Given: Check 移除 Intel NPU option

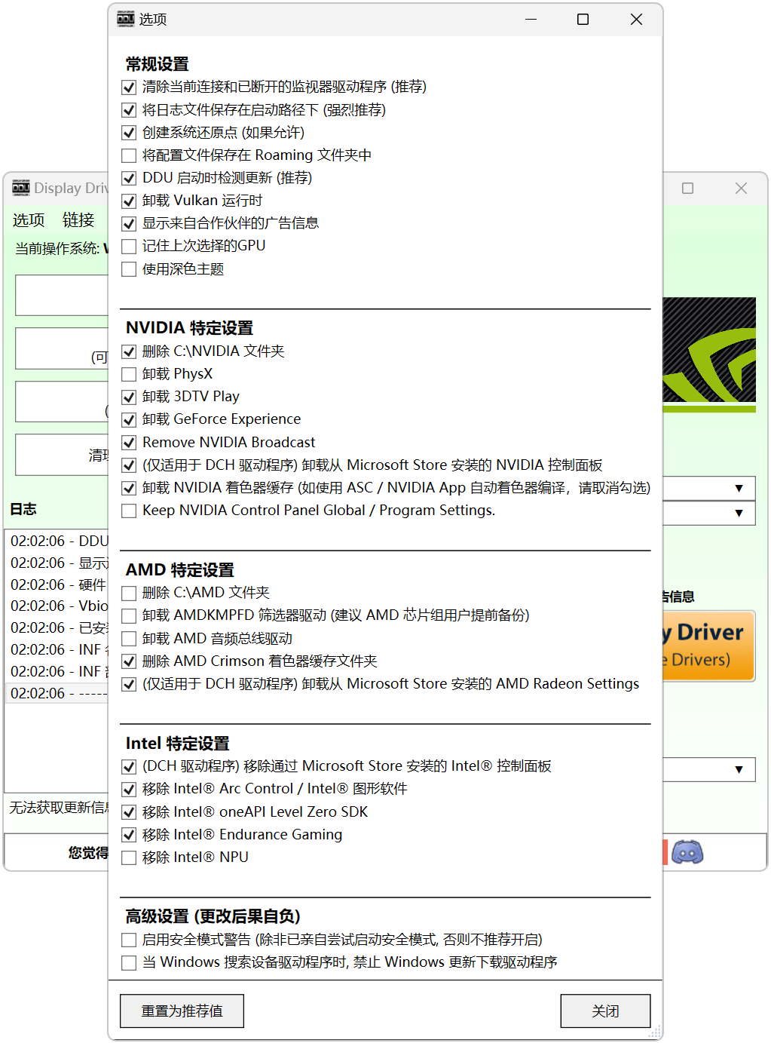Looking at the screenshot, I should pos(129,857).
